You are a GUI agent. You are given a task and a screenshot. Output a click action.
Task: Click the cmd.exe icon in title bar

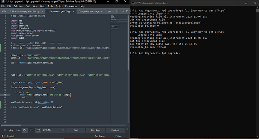tap(133, 3)
